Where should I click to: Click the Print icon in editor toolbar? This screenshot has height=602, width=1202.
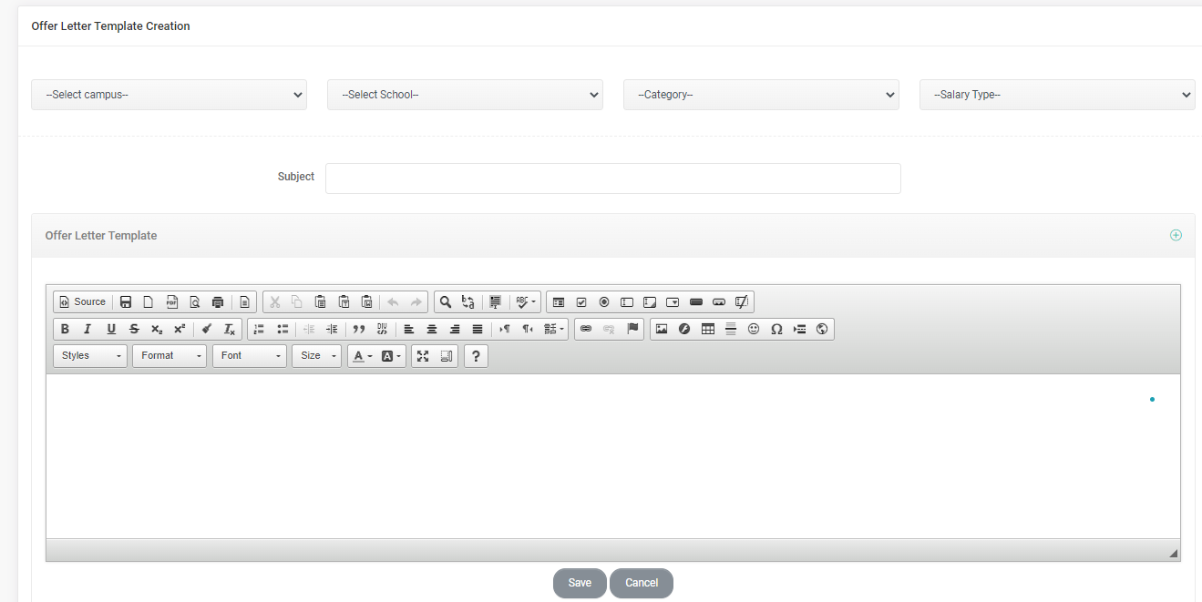(218, 302)
